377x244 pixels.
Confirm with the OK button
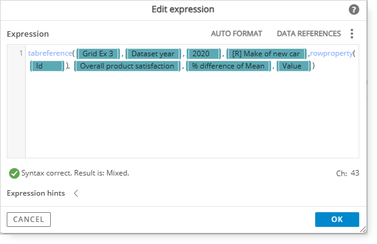pyautogui.click(x=337, y=220)
